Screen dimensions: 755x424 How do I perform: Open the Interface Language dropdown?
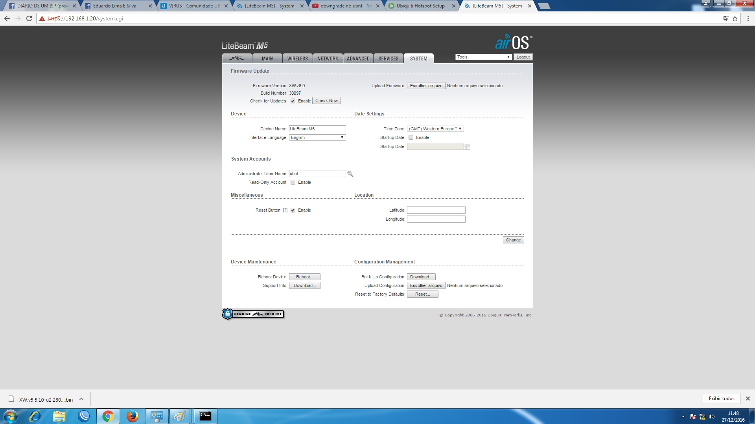(317, 137)
